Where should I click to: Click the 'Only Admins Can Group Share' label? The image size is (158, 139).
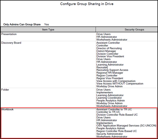pyautogui.click(x=22, y=24)
